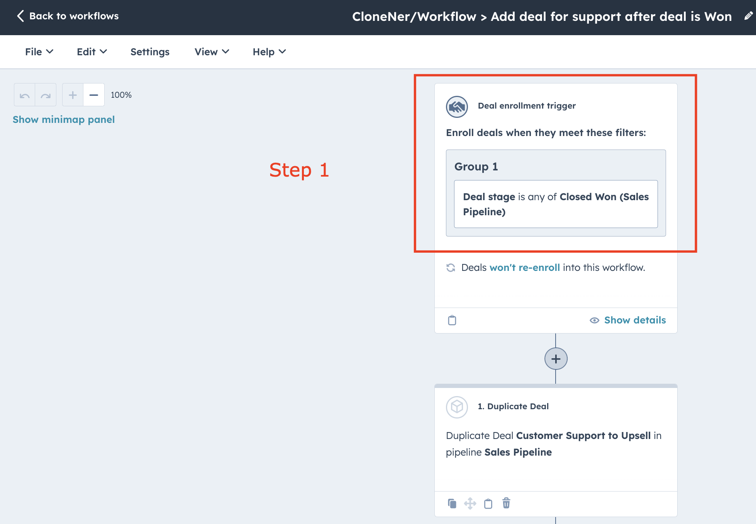Open the Closed Won deal stage filter
This screenshot has width=756, height=524.
[x=556, y=204]
